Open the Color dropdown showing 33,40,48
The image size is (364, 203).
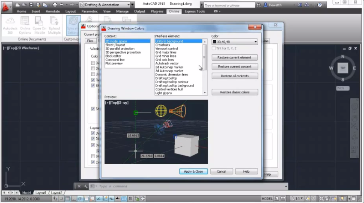[256, 42]
